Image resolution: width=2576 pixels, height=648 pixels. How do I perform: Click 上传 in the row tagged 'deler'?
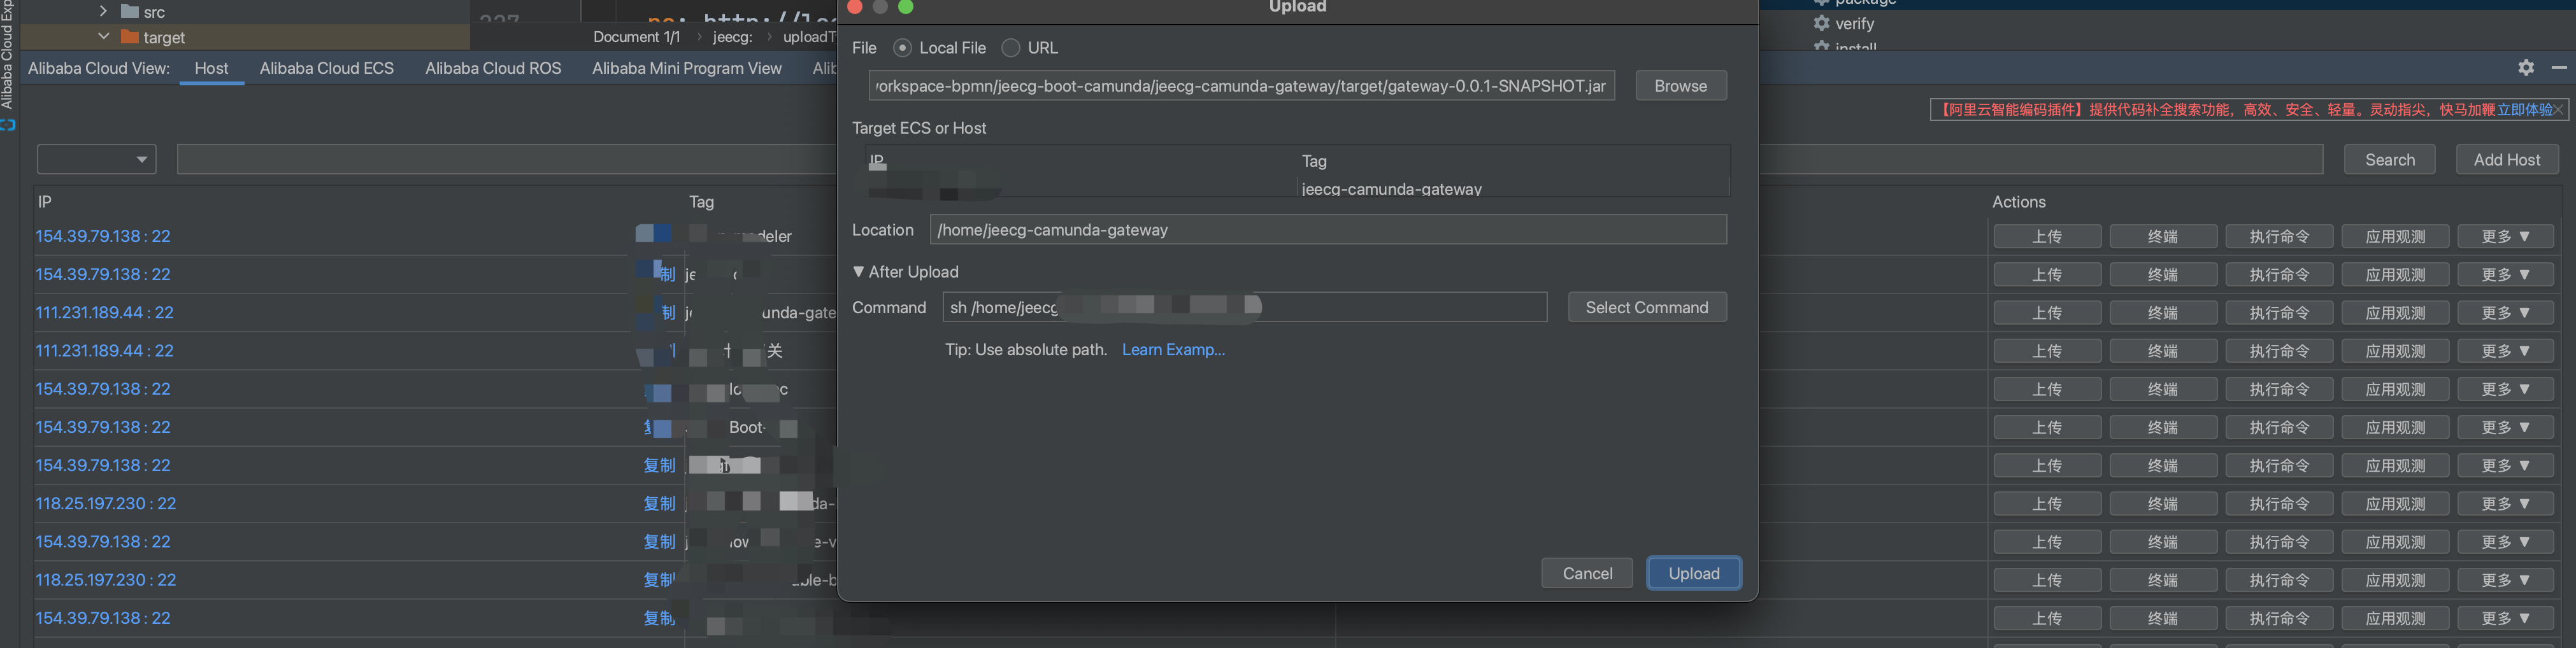tap(2047, 237)
